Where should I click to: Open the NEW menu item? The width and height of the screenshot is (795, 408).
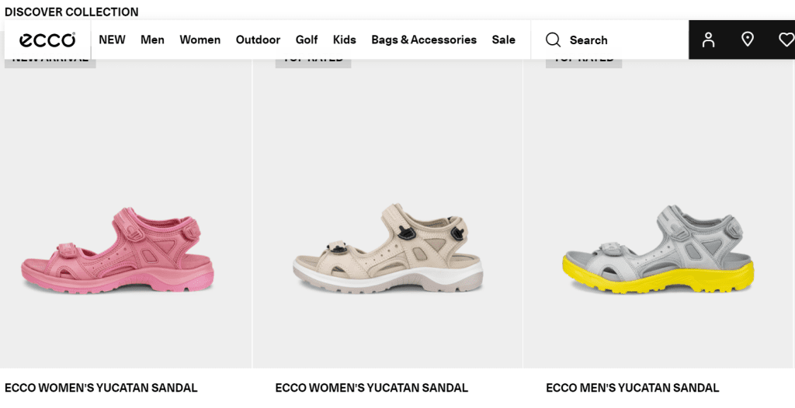pos(112,40)
